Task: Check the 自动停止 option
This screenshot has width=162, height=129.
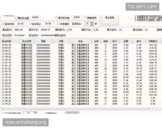Action: pyautogui.click(x=30, y=24)
